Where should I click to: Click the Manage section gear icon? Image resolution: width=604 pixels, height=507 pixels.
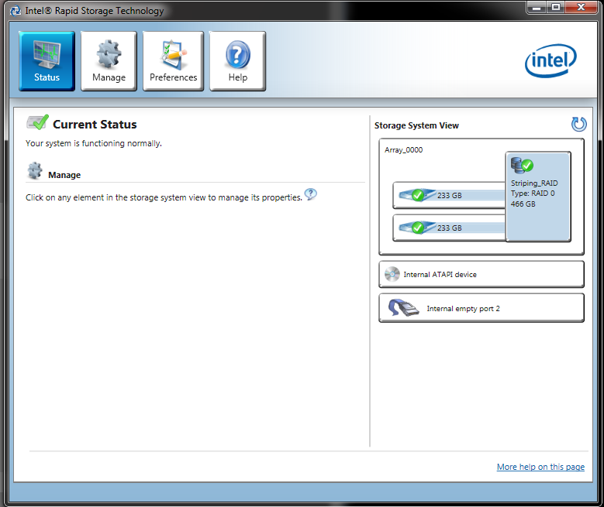[x=35, y=170]
